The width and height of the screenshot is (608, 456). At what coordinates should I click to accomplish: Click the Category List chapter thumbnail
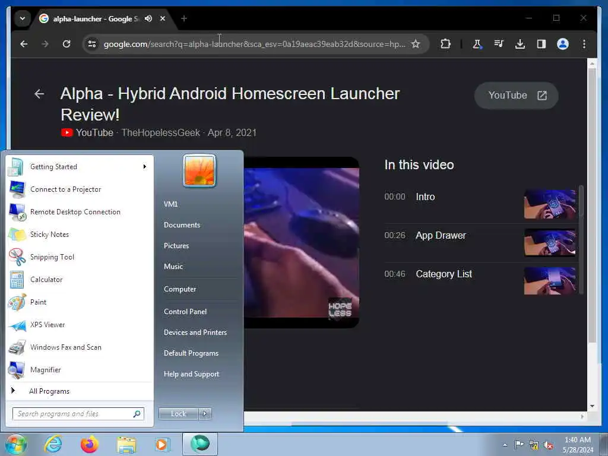pyautogui.click(x=550, y=281)
